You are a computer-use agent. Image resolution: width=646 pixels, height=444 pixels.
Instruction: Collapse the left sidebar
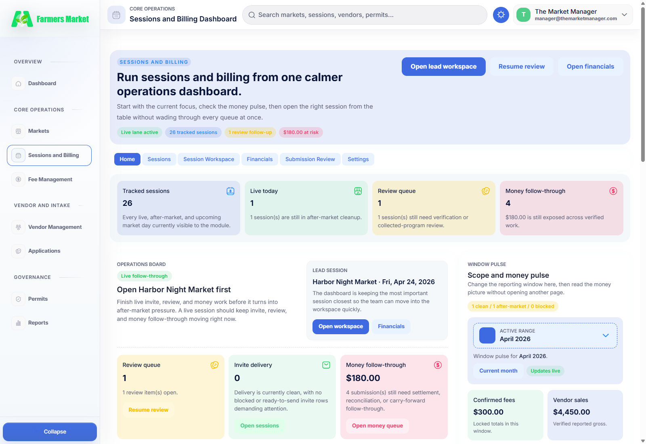pyautogui.click(x=50, y=431)
